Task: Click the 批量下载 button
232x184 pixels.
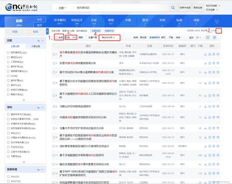Action: [93, 38]
